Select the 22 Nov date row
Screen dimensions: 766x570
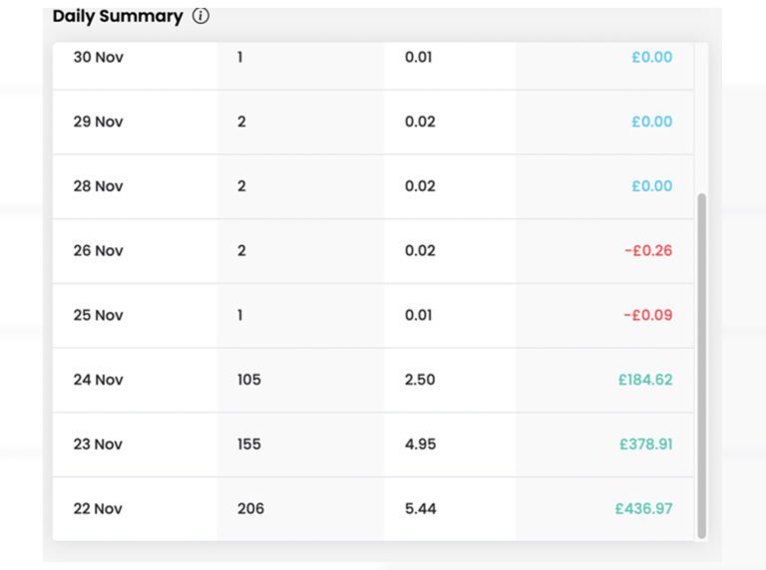98,508
